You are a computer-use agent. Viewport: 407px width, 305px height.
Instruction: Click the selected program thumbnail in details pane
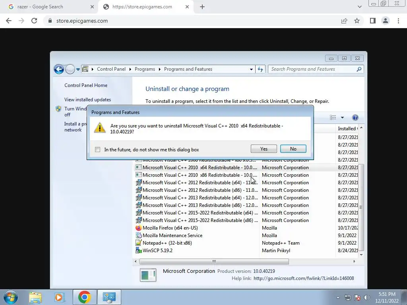click(148, 275)
